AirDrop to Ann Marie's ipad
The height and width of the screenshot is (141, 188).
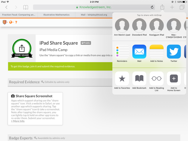(x=122, y=26)
